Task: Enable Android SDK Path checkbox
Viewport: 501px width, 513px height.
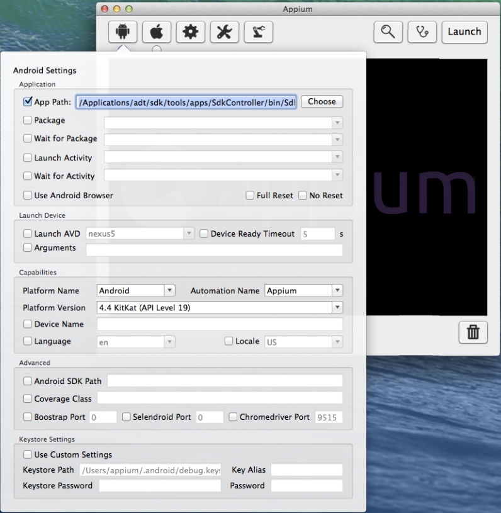Action: 28,381
